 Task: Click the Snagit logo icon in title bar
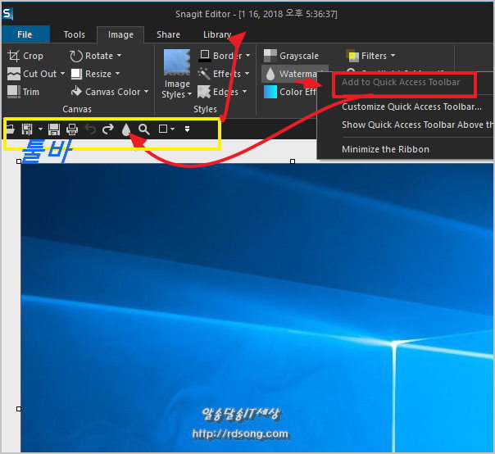coord(7,14)
